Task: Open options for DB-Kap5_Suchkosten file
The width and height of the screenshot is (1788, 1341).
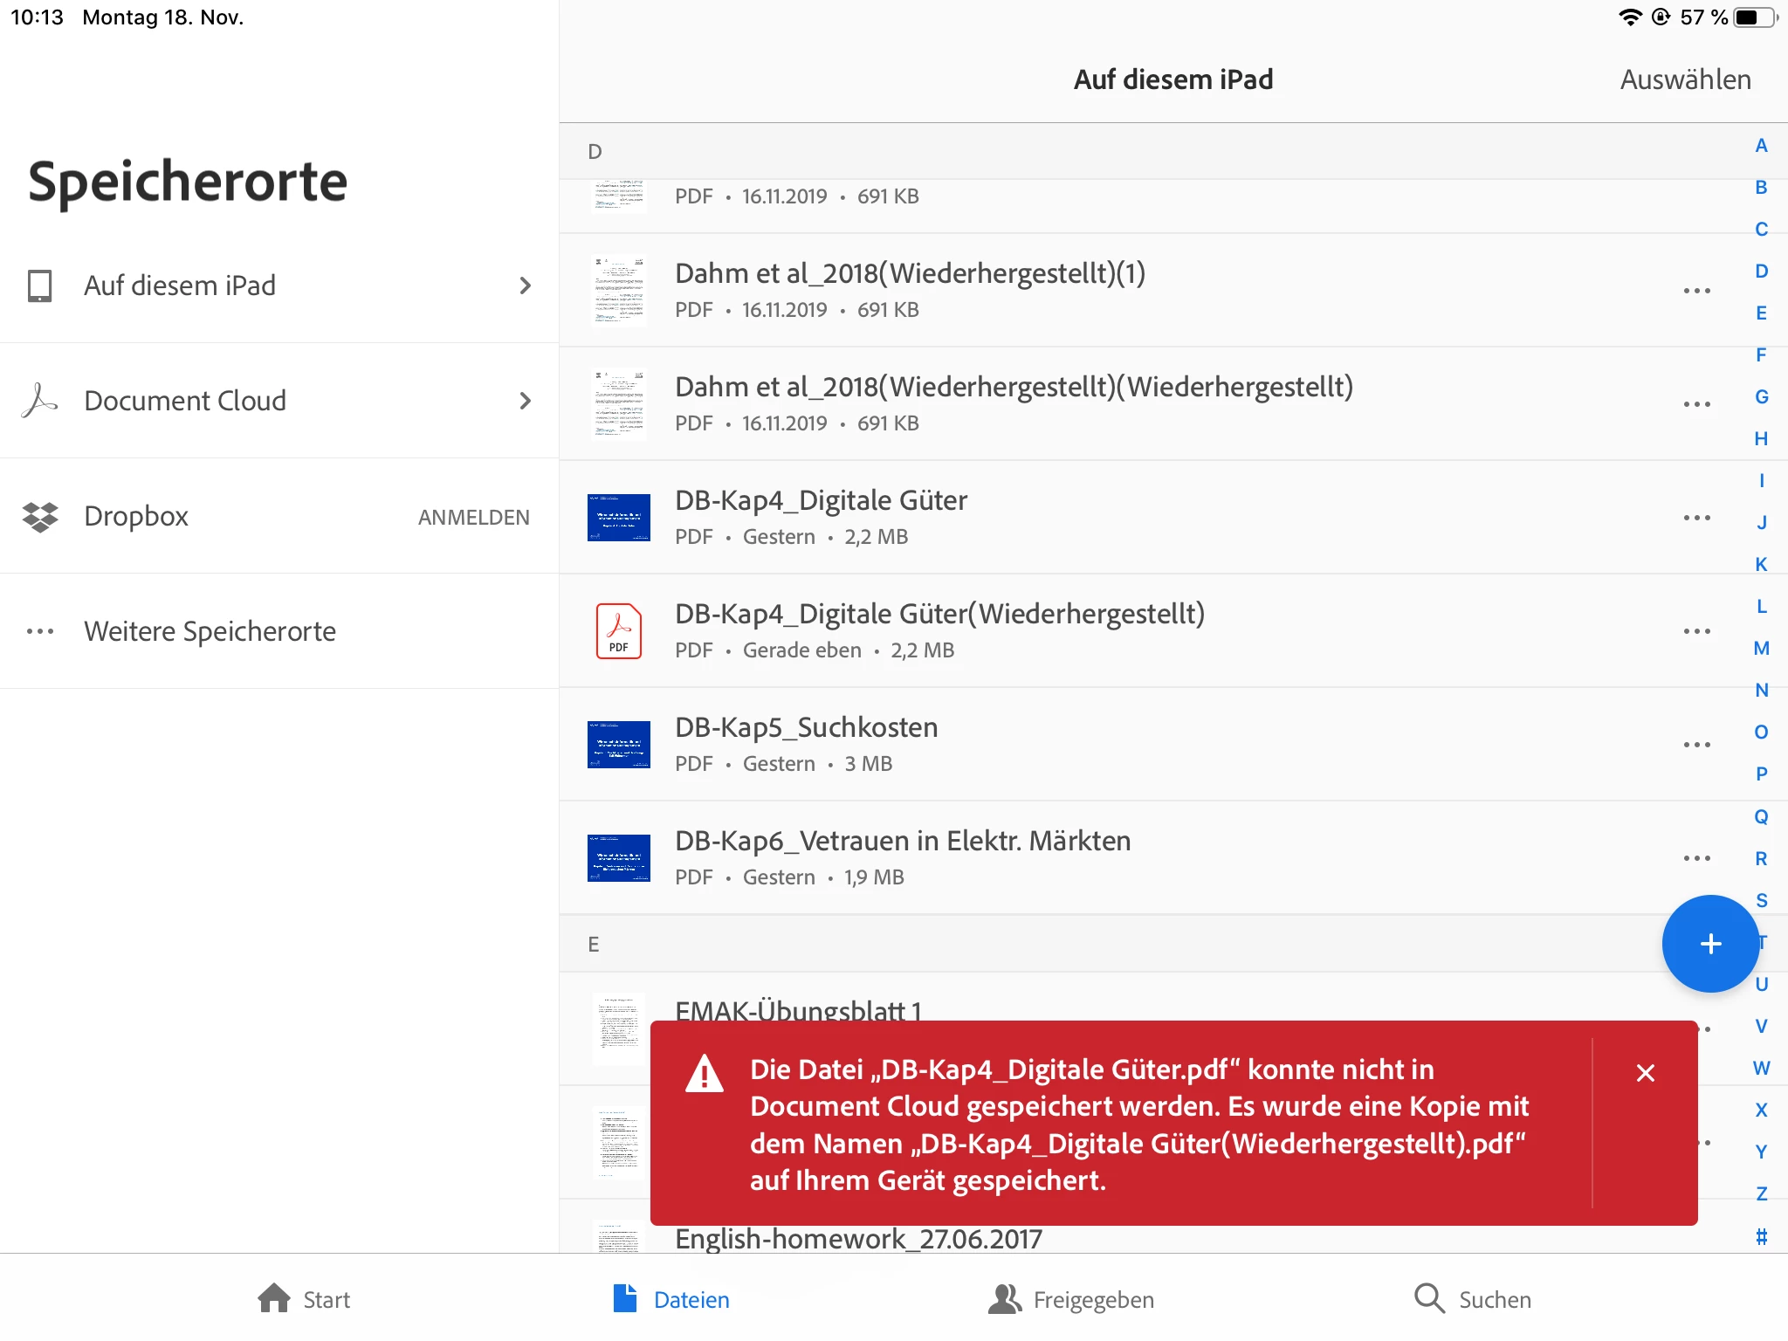Action: point(1696,745)
